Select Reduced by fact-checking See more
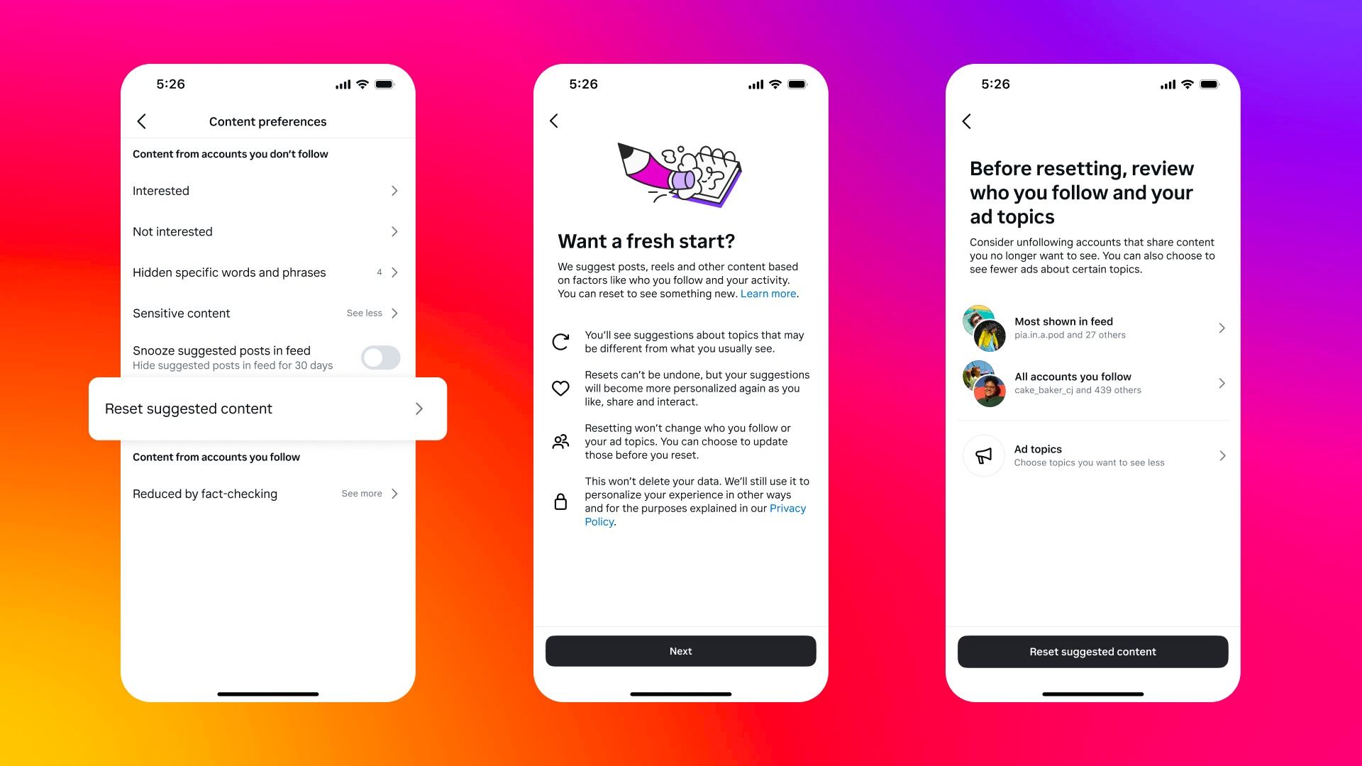The width and height of the screenshot is (1362, 766). [264, 494]
